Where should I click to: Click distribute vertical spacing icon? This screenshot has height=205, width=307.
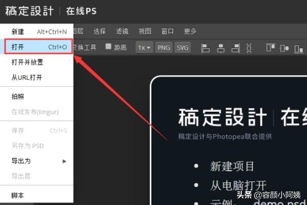[249, 48]
